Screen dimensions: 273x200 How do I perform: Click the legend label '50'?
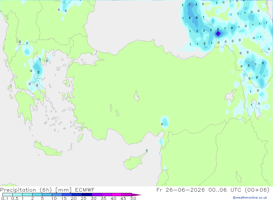point(133,198)
